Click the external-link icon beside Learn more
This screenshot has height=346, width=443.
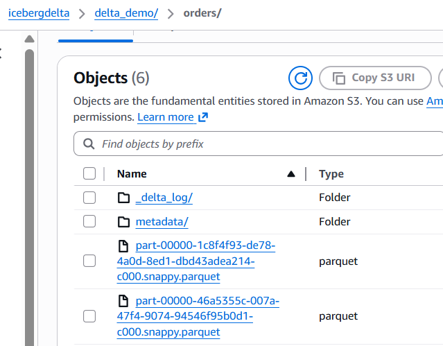tap(203, 117)
